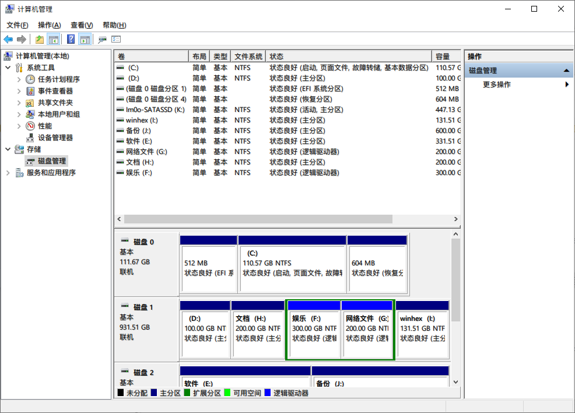This screenshot has width=575, height=413.
Task: Collapse the 磁盘管理 actions section arrow
Action: [567, 71]
